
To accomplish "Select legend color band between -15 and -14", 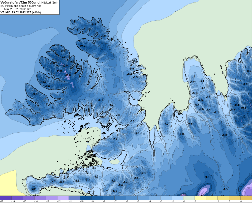I will click(x=29, y=198).
